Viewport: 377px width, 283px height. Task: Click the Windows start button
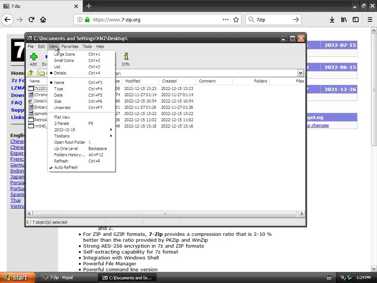pyautogui.click(x=18, y=277)
